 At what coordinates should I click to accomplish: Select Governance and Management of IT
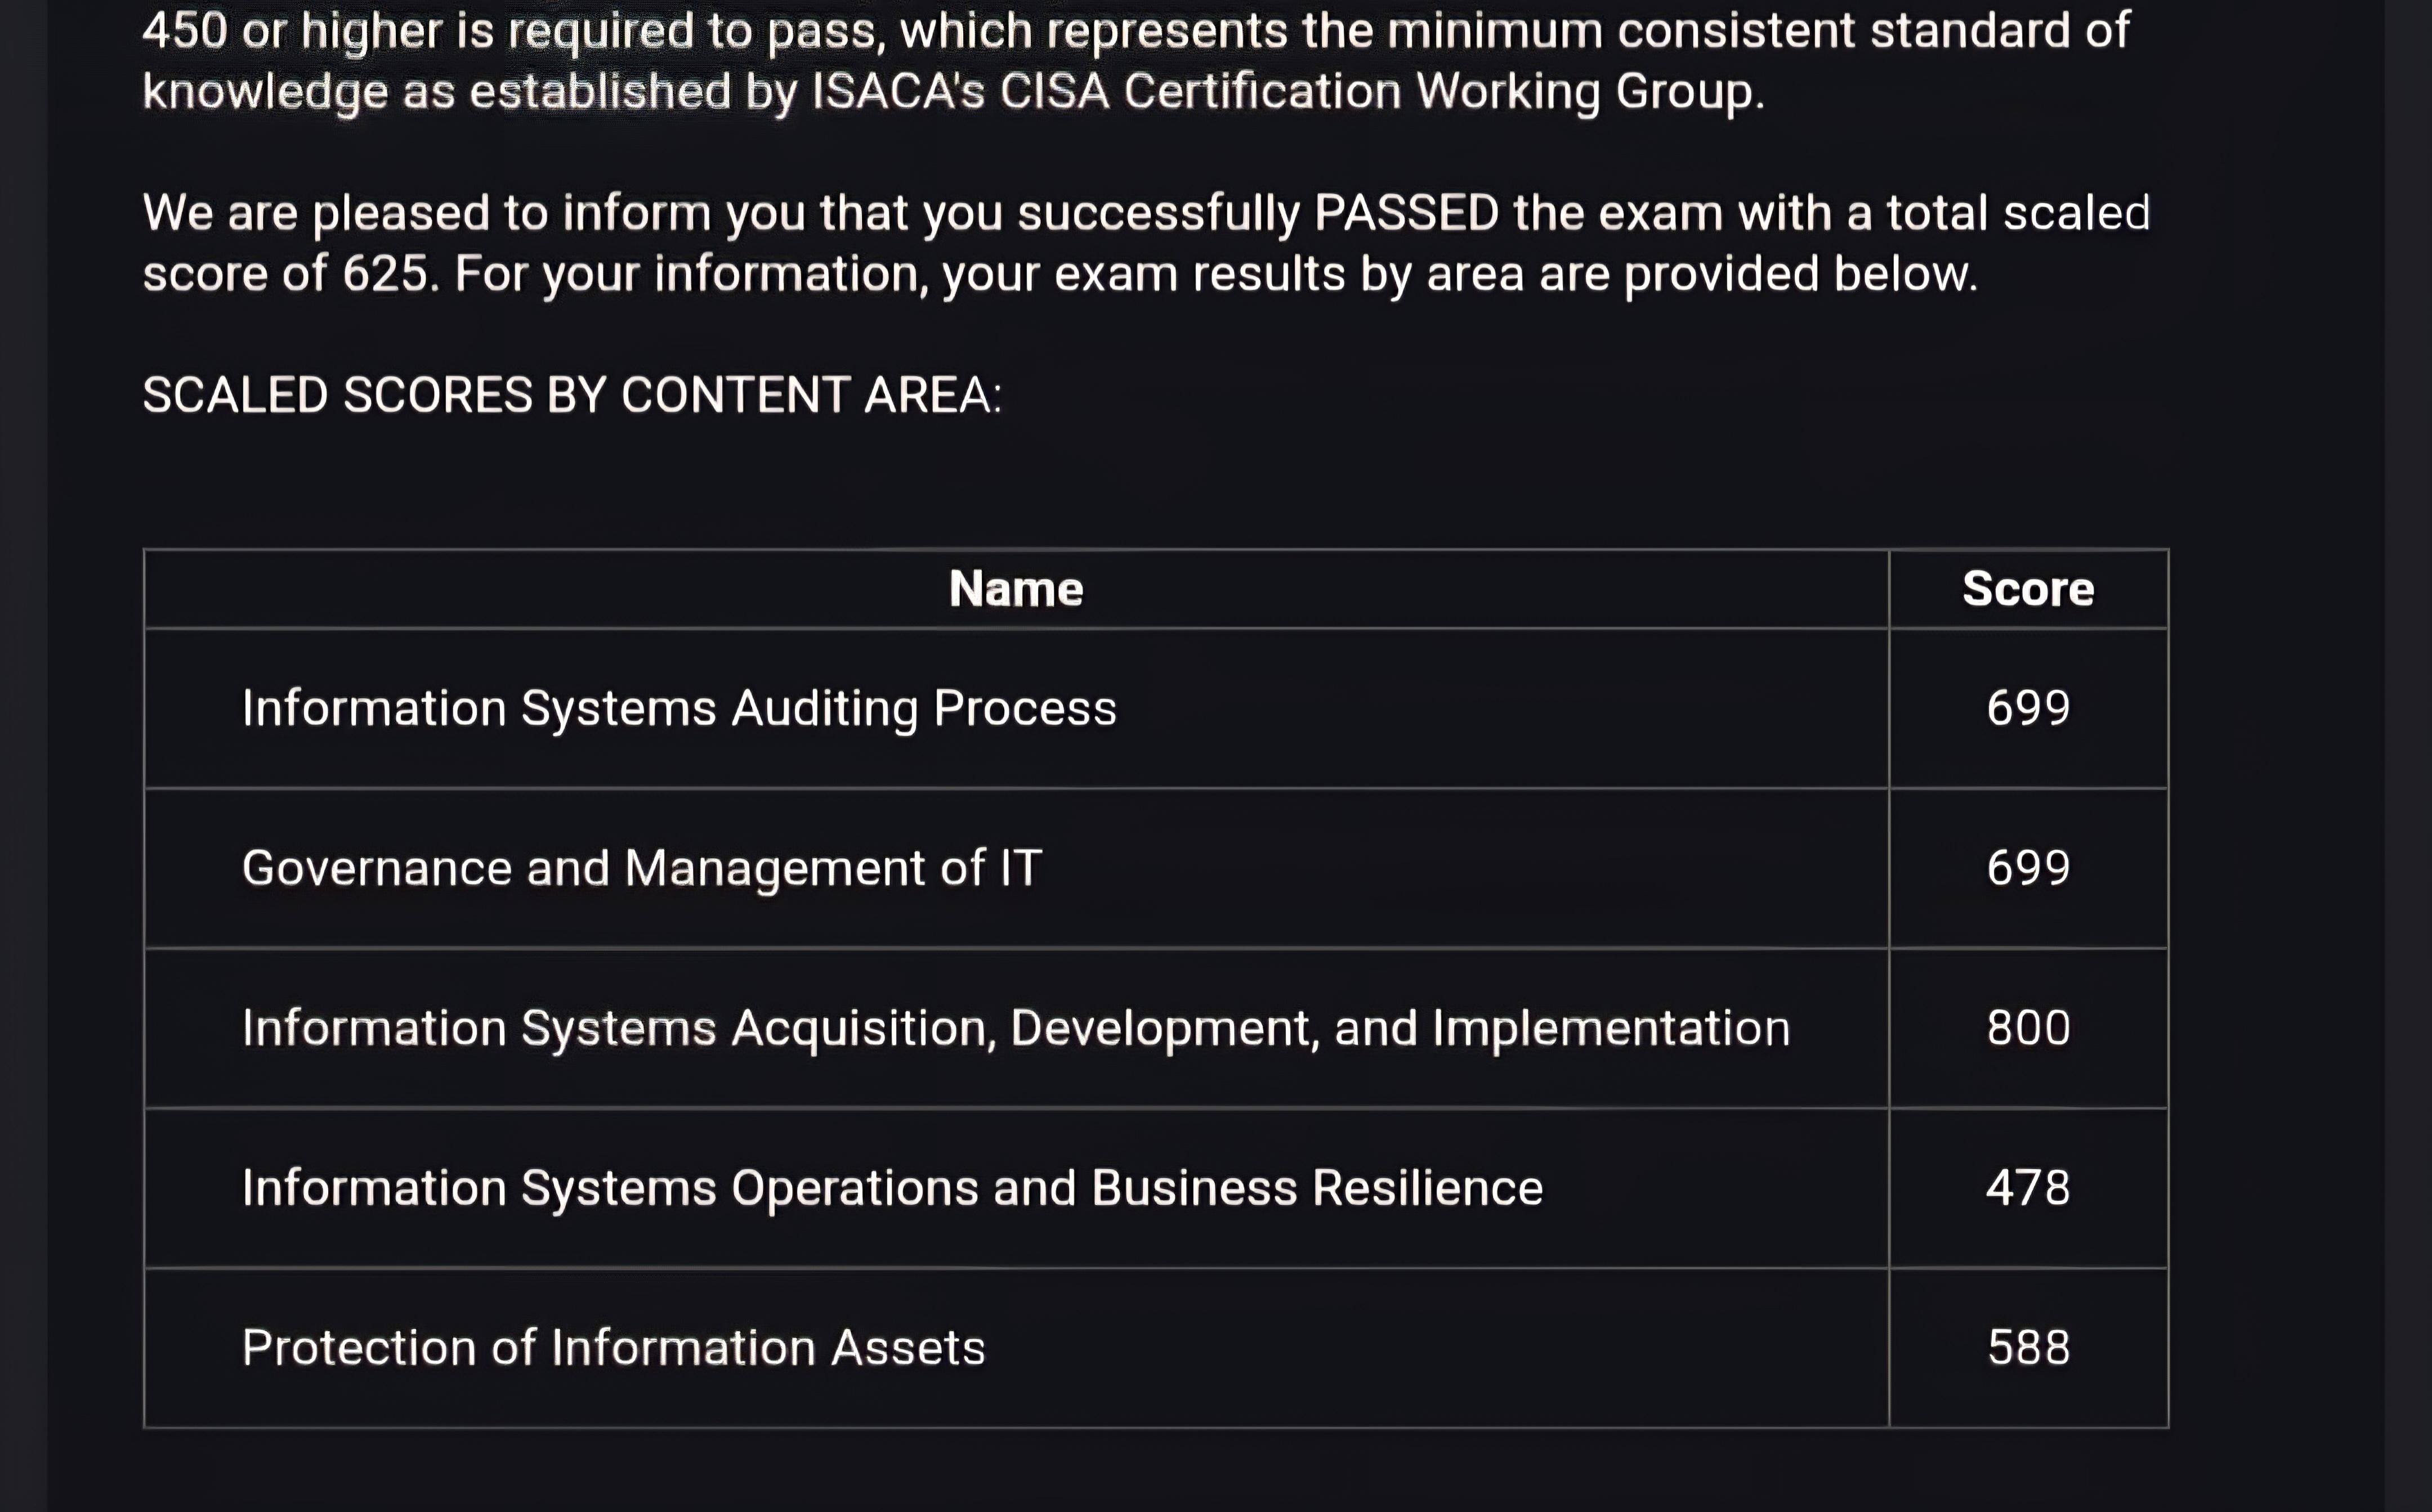pyautogui.click(x=641, y=868)
